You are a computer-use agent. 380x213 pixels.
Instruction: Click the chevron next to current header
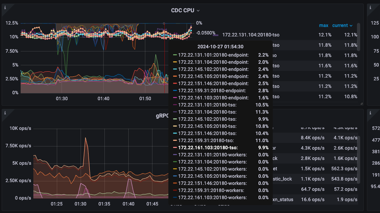click(x=351, y=26)
